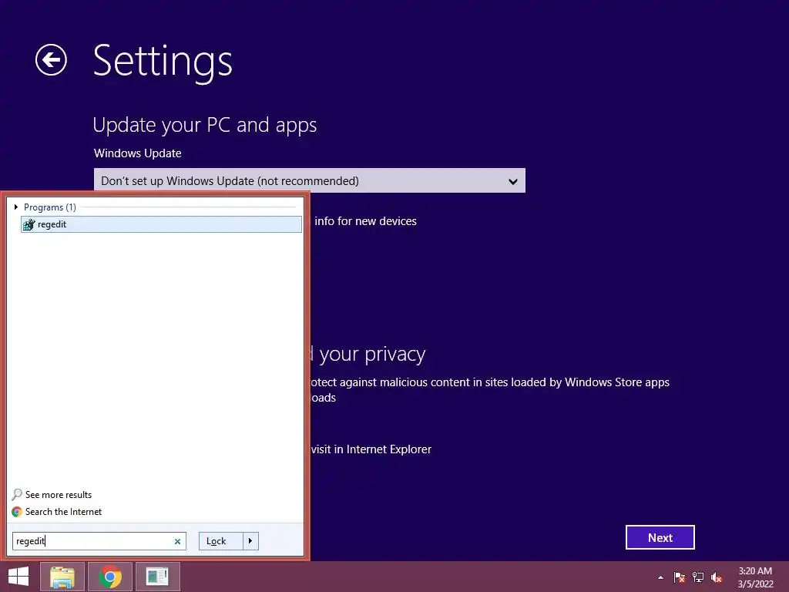Screen dimensions: 789x592
Task: Click the Windows Update label
Action: [138, 153]
